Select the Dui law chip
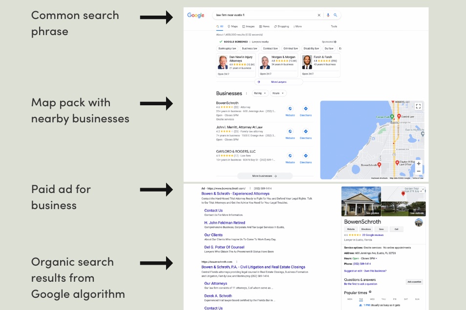Viewport: 466px width, 310px height. 329,48
